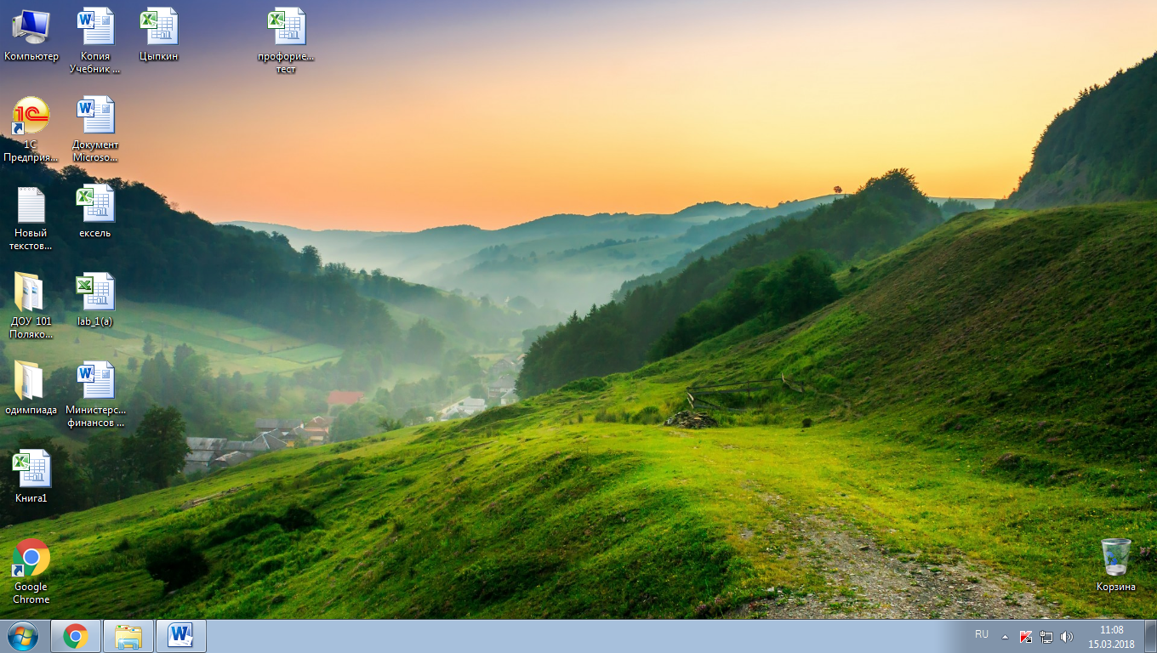
Task: Select the Компьютер desktop icon
Action: point(31,34)
